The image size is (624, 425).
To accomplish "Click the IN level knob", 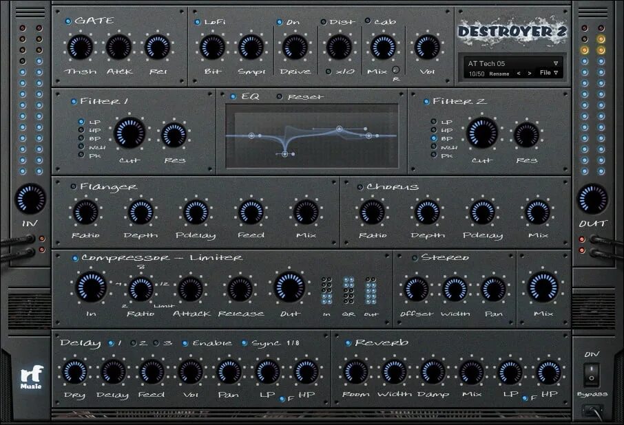I will click(30, 198).
